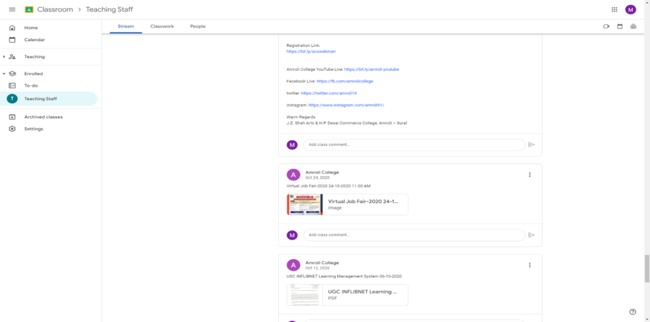Open the webinar registration bit.ly link
Screen dimensions: 650x322
pos(301,51)
